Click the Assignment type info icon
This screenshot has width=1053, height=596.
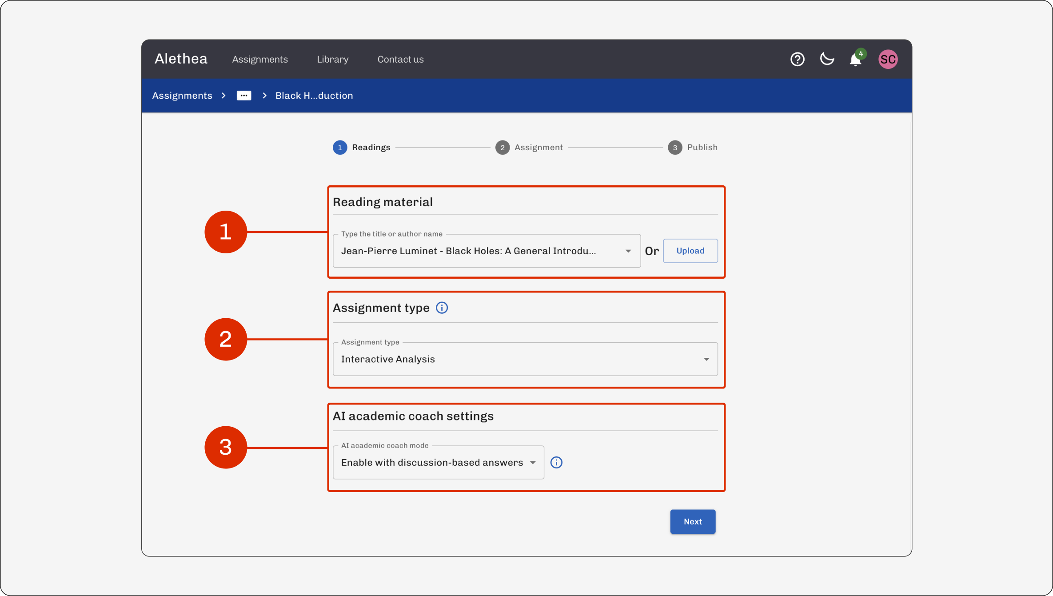[x=442, y=308]
